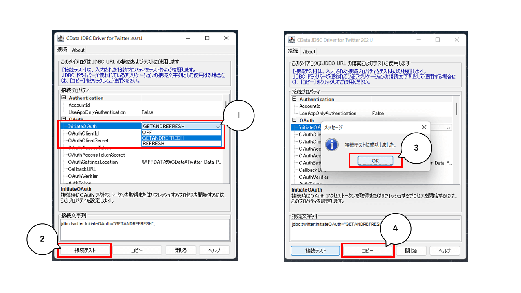Screen dimensions: 521x293
Task: Click 接続テスト button in the right window
Action: pyautogui.click(x=315, y=251)
